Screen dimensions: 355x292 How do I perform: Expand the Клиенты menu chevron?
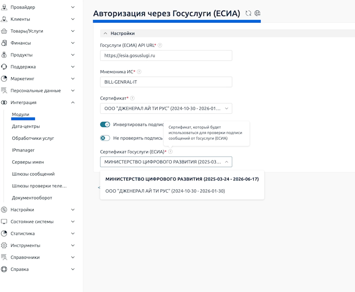click(73, 19)
